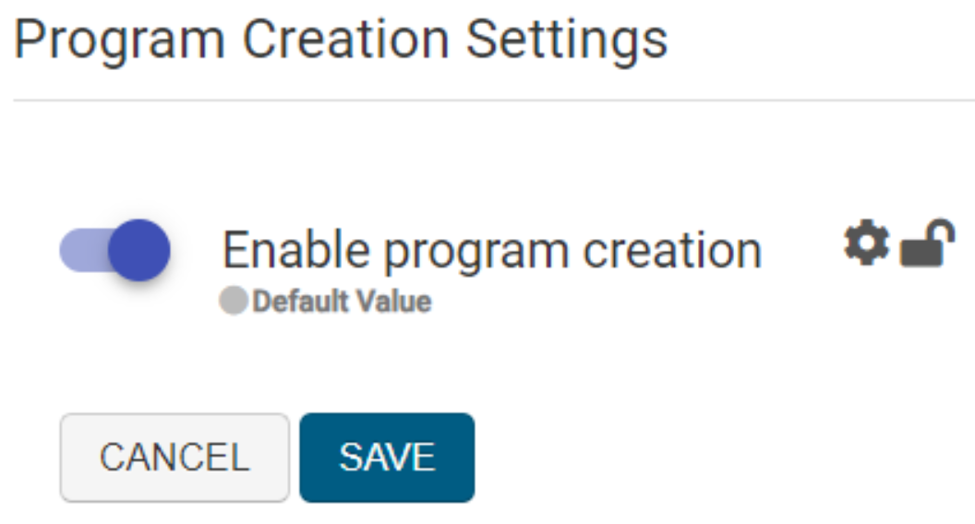Click the open padlock icon
The width and height of the screenshot is (975, 524).
[927, 244]
